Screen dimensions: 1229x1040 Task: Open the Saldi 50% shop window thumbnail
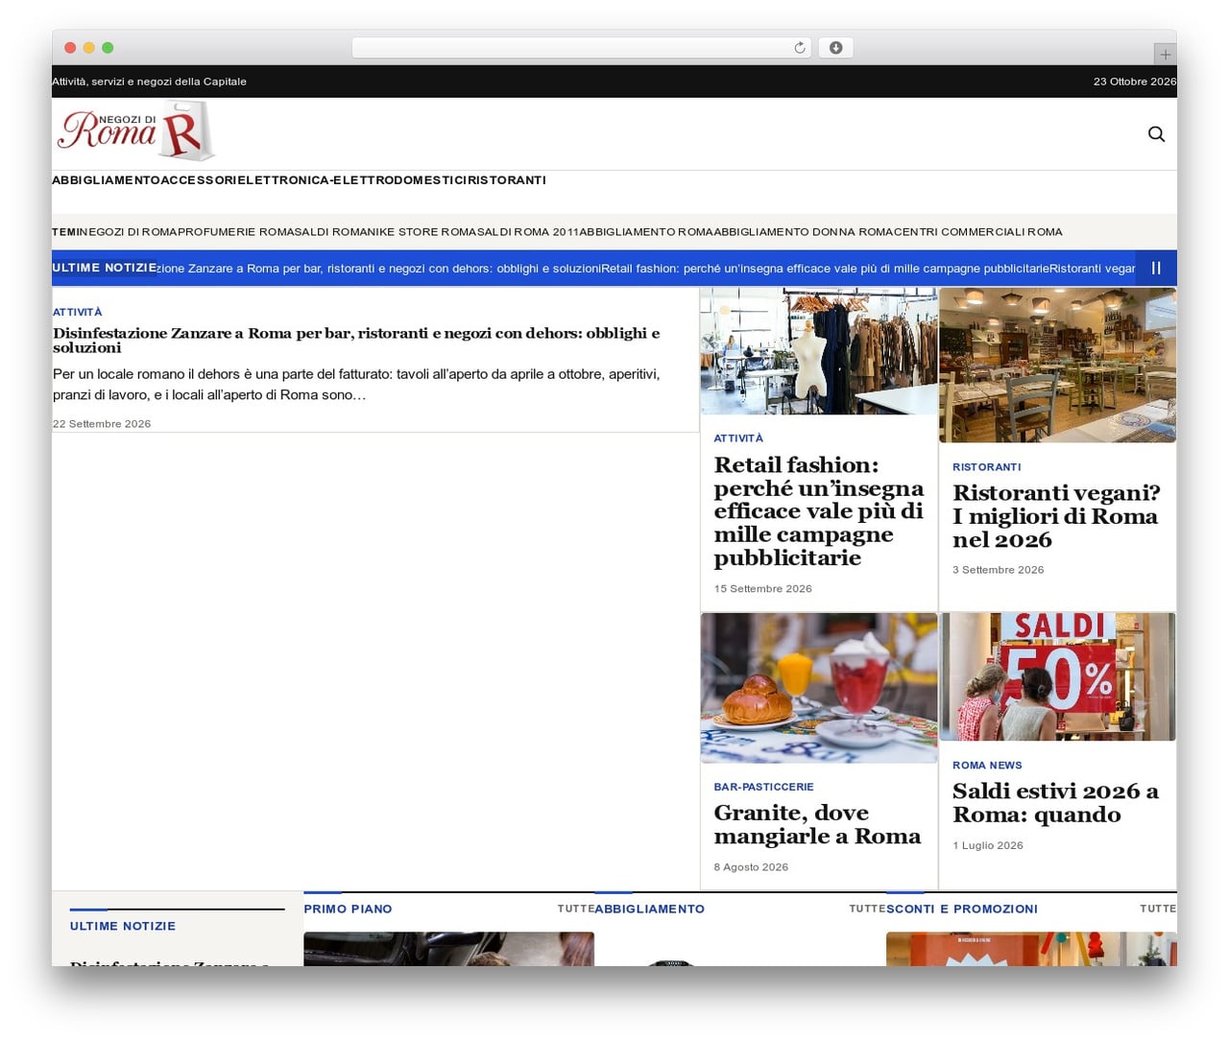point(1057,677)
